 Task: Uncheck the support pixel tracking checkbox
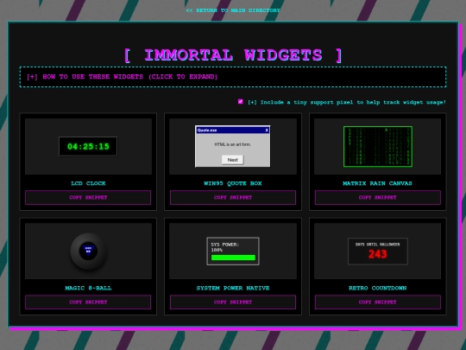[x=241, y=102]
